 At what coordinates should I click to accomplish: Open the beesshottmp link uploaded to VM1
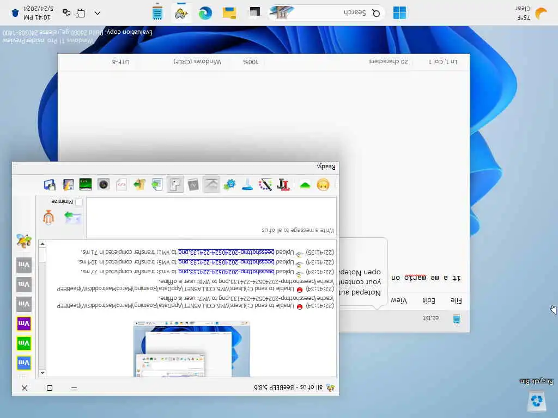226,252
